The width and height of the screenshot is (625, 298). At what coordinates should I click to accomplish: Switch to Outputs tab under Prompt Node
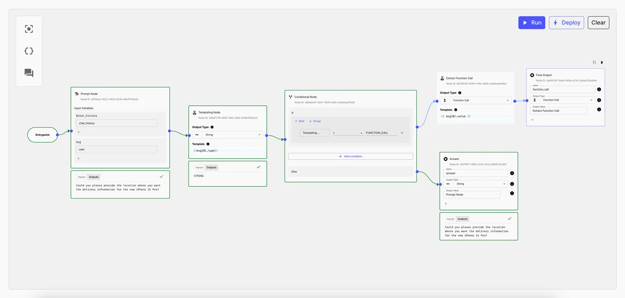pyautogui.click(x=94, y=177)
